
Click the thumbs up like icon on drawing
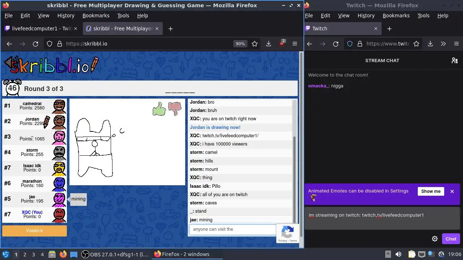[x=159, y=108]
